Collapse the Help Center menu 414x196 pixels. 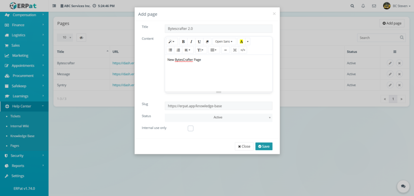(24, 106)
